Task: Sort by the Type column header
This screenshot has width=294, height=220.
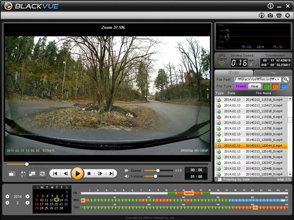Action: coord(219,93)
